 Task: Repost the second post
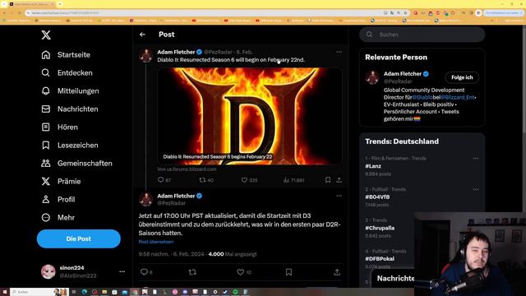(x=192, y=272)
